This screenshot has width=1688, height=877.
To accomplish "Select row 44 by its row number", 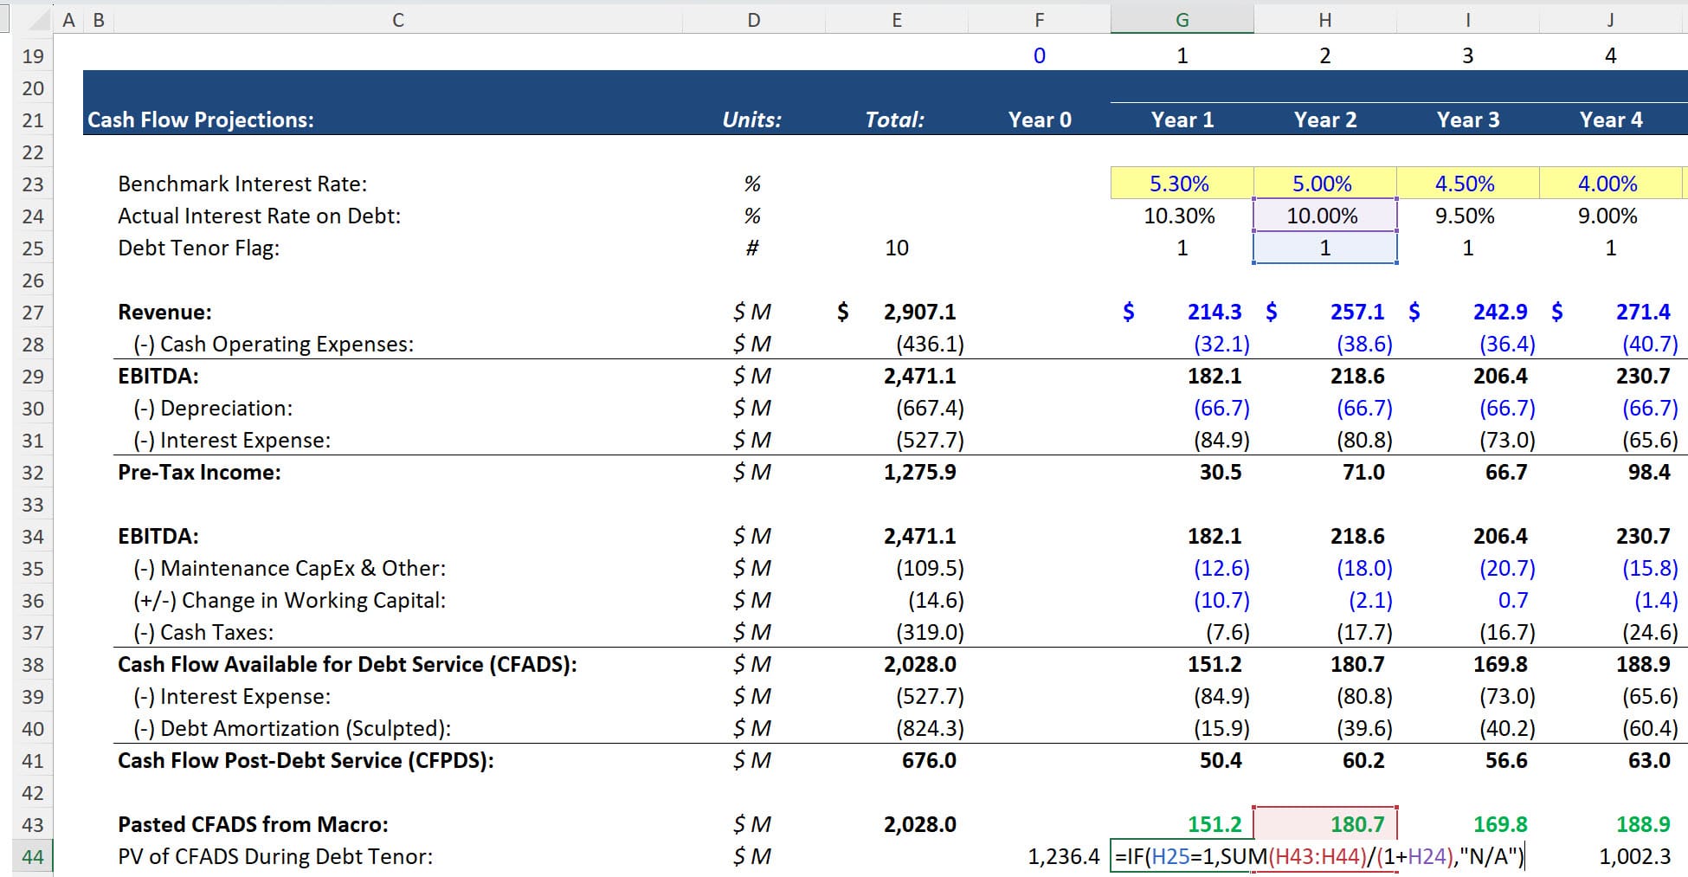I will (33, 856).
